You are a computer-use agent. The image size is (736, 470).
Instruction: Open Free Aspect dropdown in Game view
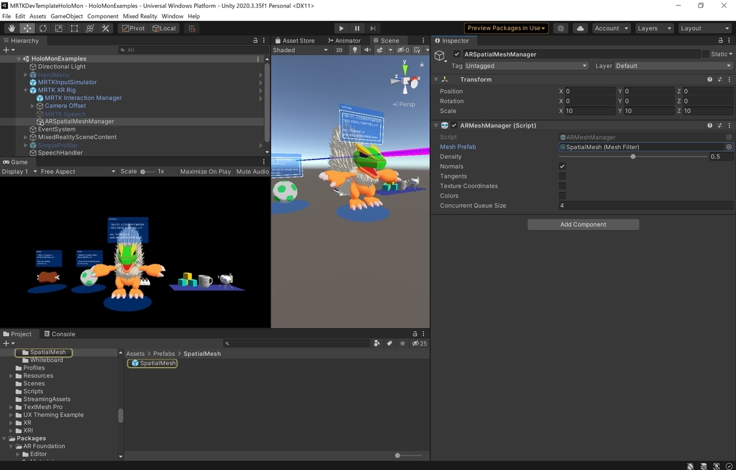coord(78,172)
